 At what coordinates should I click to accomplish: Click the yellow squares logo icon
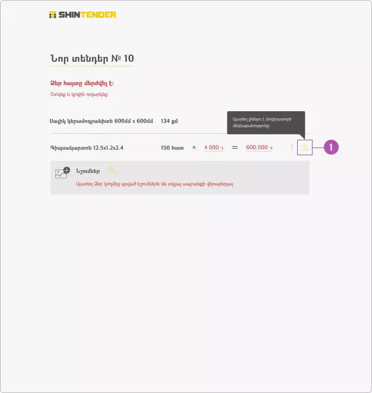53,15
